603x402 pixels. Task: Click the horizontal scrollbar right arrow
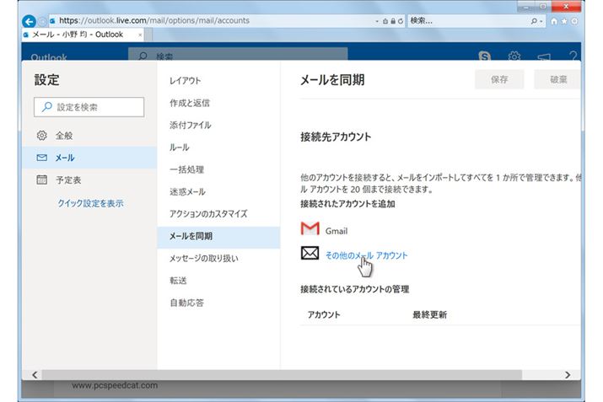tap(568, 374)
